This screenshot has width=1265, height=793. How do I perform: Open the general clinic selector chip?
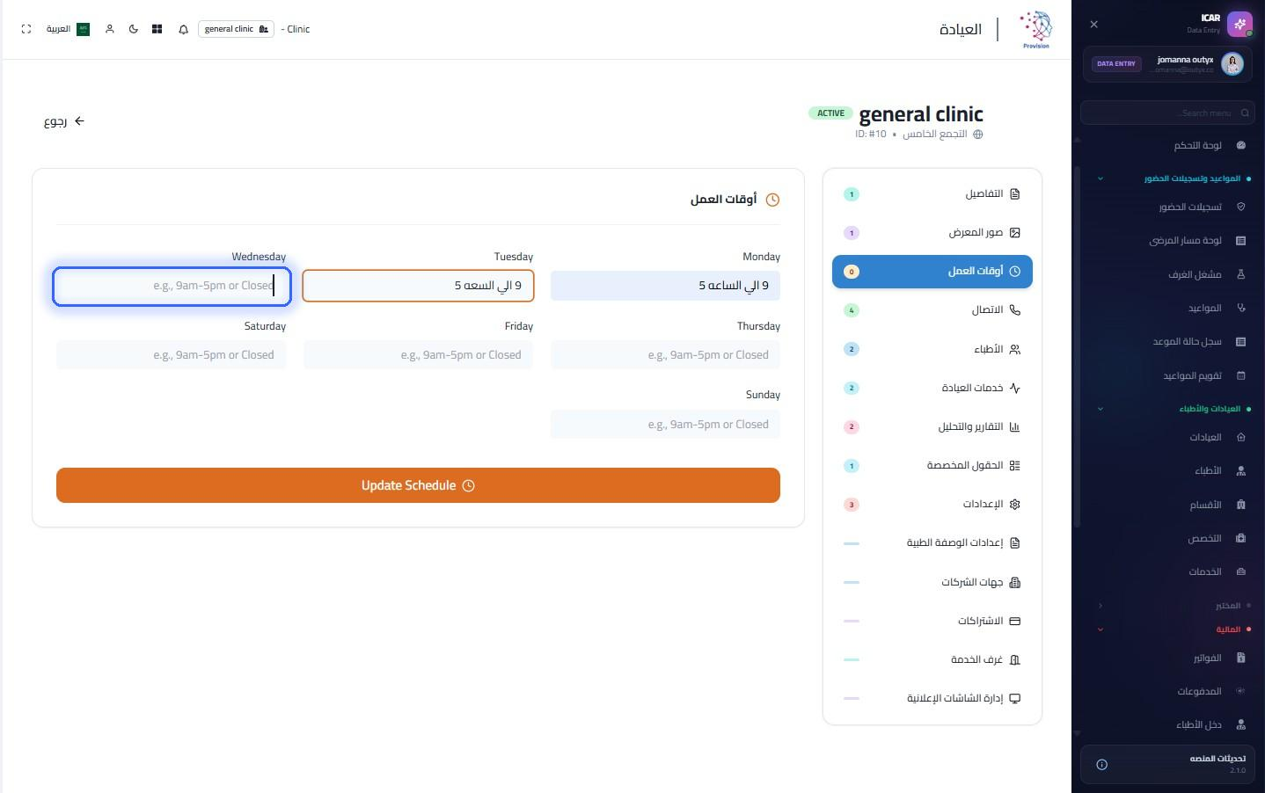click(x=236, y=29)
